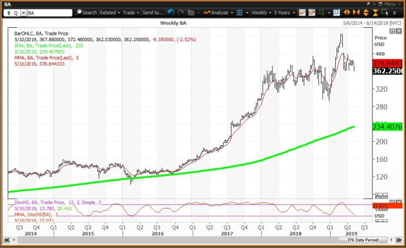Click the BA symbol input field

point(49,13)
